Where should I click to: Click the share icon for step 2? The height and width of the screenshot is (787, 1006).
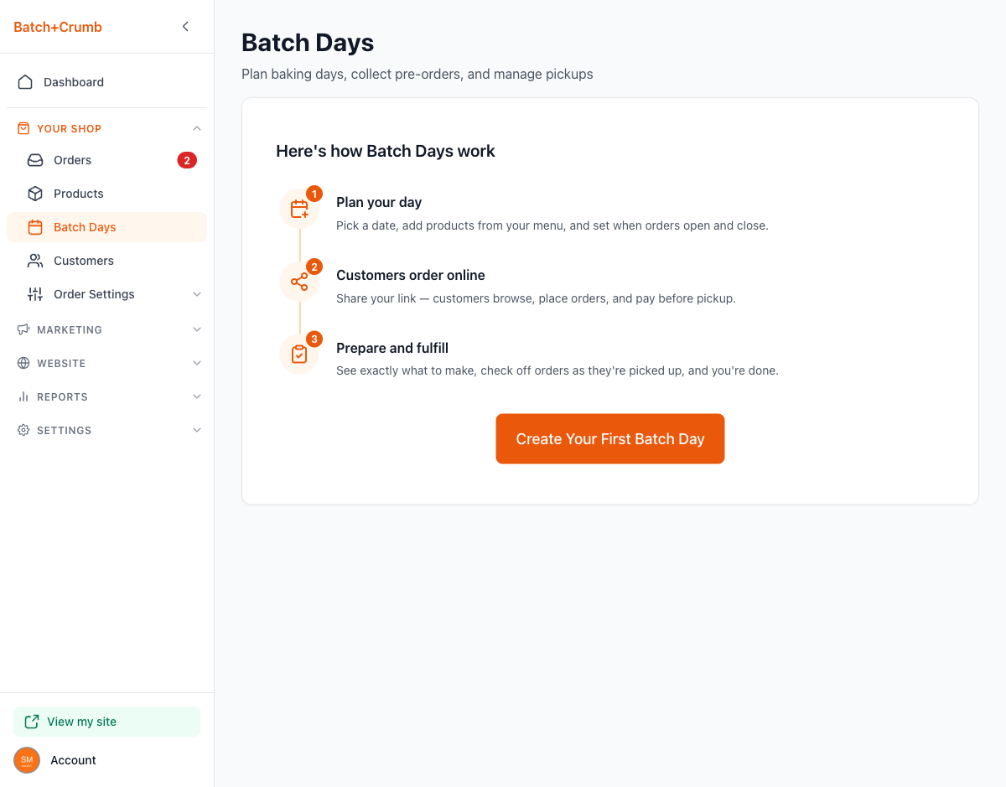[299, 282]
